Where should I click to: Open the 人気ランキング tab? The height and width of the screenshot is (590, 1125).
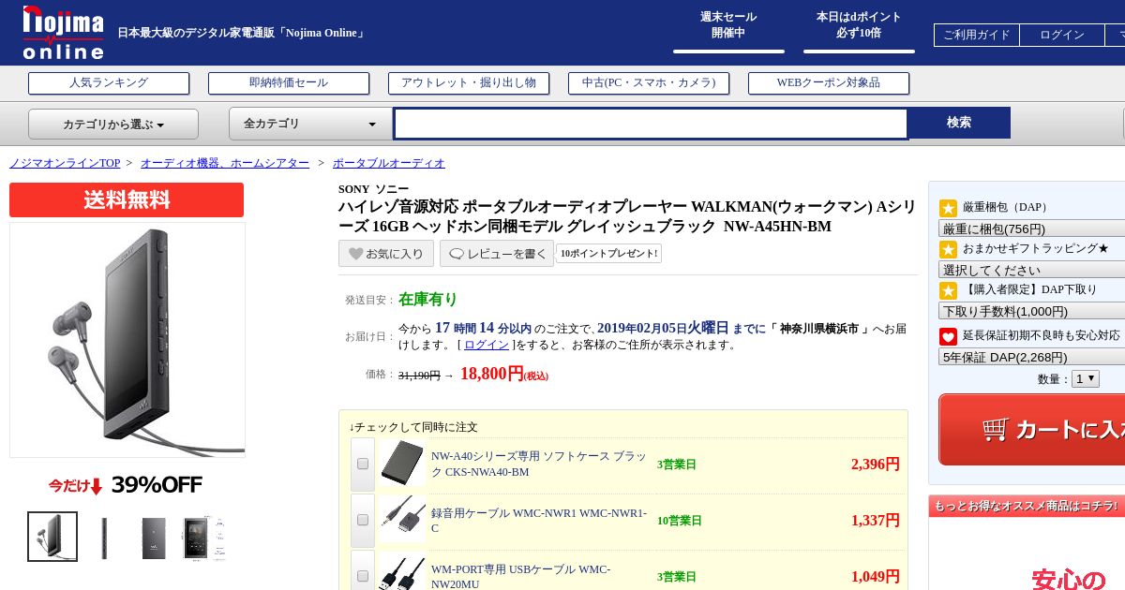(109, 83)
